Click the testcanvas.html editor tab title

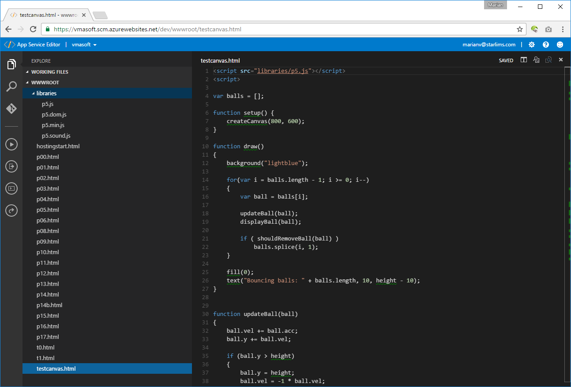pos(220,61)
